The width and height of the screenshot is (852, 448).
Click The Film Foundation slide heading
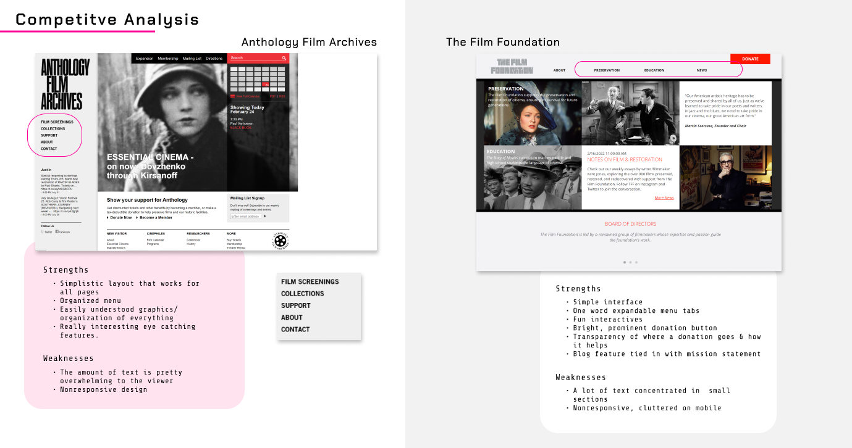tap(503, 42)
